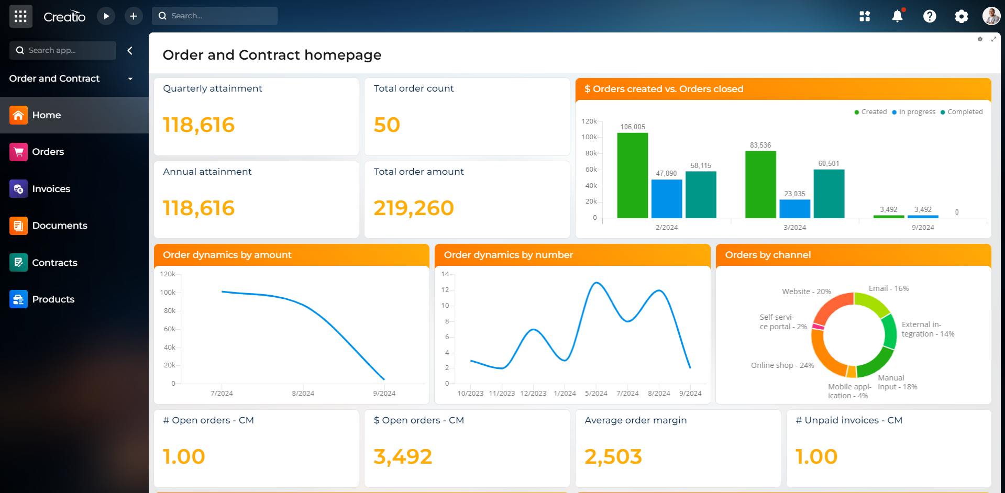1005x493 pixels.
Task: Toggle the Completed legend item
Action: (962, 111)
